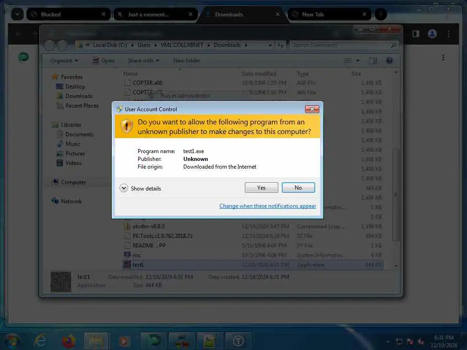Select Documents library in navigation pane

coord(79,134)
